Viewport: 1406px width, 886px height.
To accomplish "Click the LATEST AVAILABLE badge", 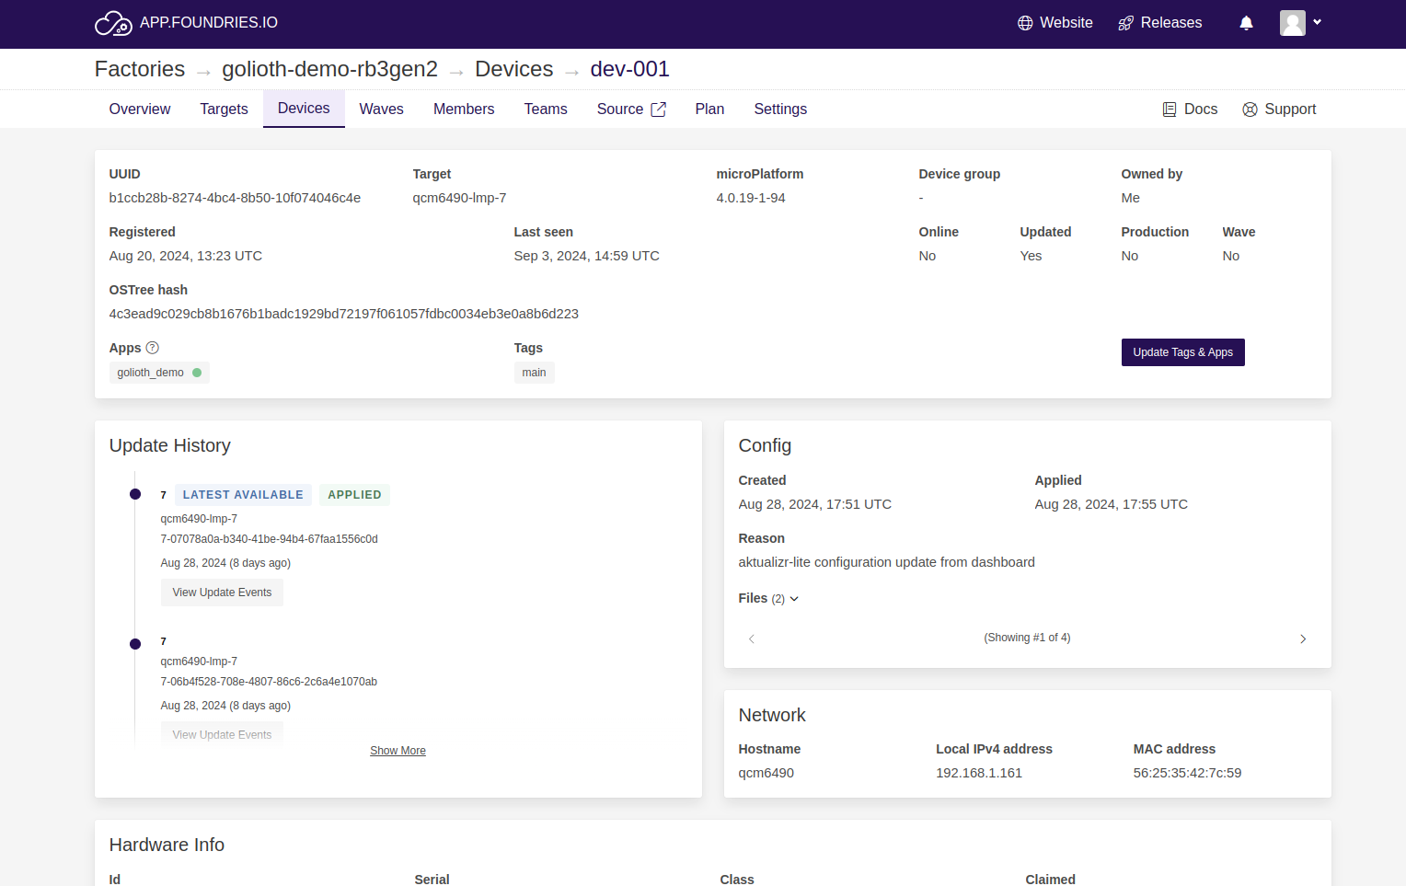I will pos(243,495).
